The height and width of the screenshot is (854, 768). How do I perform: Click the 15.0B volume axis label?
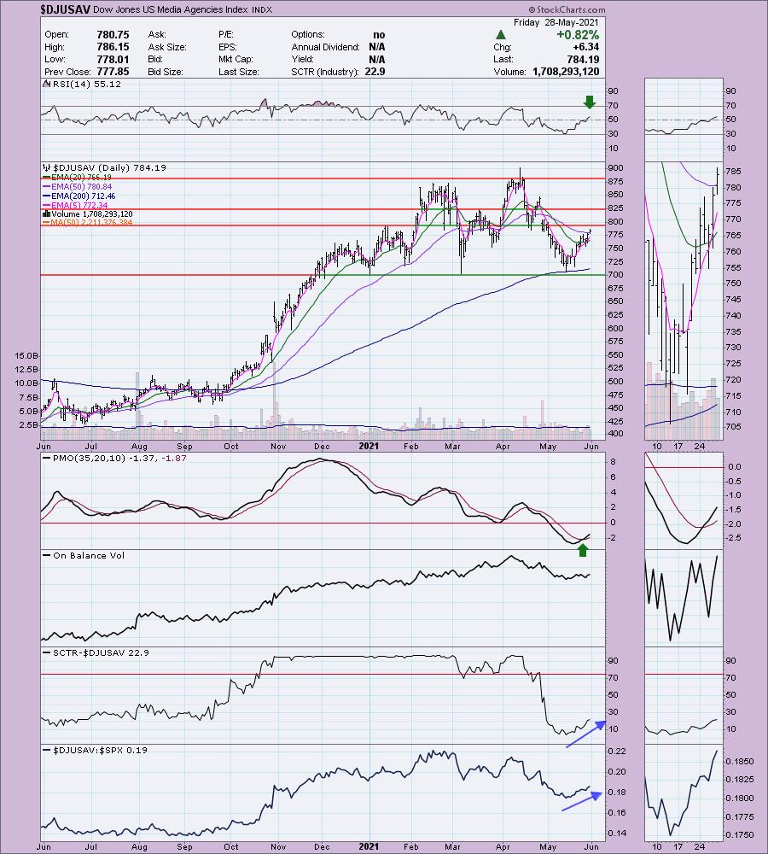[26, 355]
